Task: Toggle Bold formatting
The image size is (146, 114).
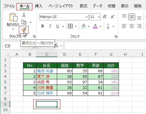Action: [43, 26]
